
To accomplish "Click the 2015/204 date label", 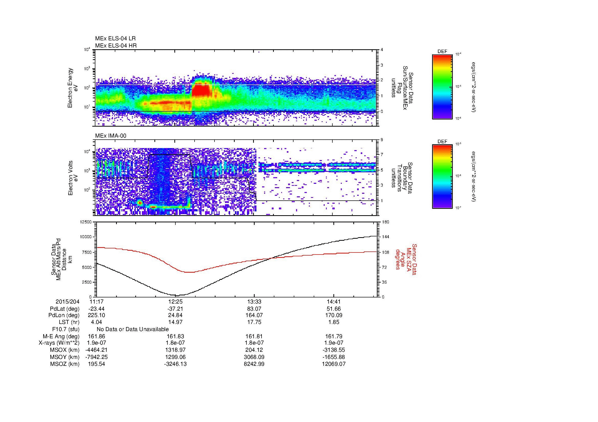I will coord(67,302).
